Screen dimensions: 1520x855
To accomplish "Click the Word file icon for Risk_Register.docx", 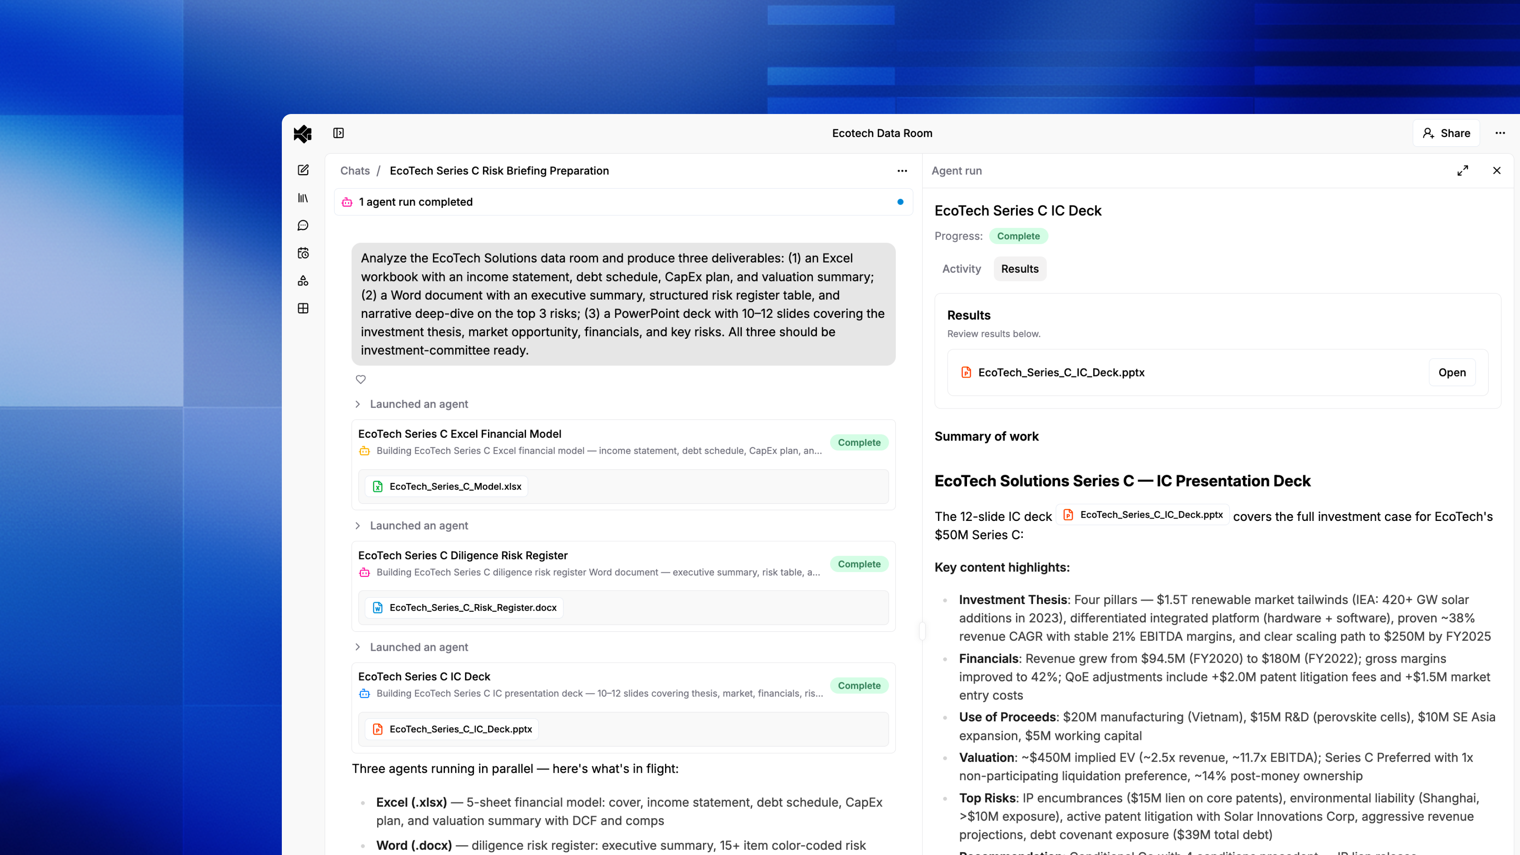I will coord(378,608).
